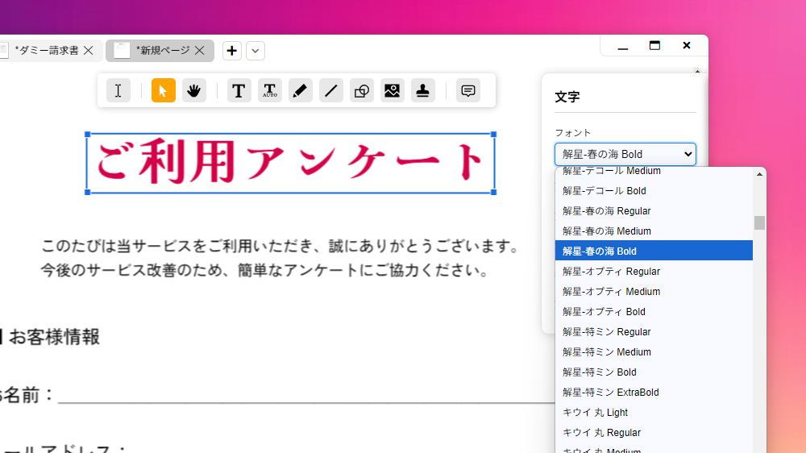806x453 pixels.
Task: Close the 新規ページ tab
Action: 200,51
